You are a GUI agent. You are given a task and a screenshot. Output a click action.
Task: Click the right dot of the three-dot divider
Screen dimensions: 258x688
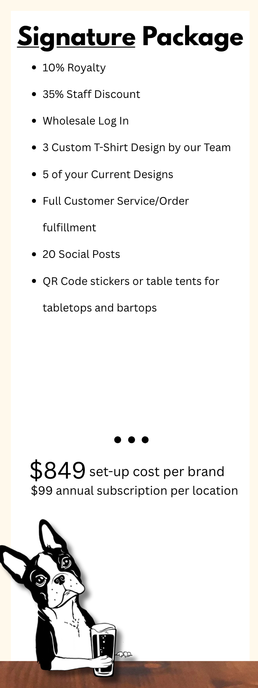(x=145, y=440)
